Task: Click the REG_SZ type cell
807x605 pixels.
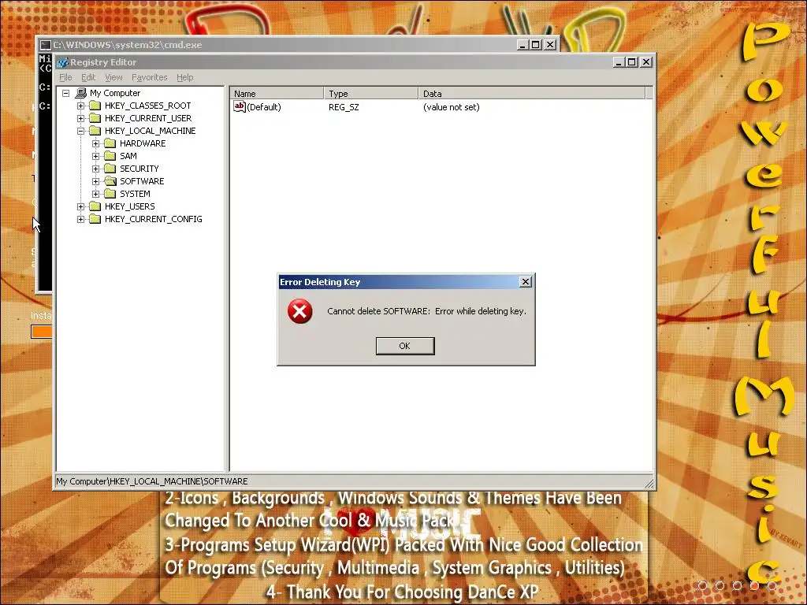Action: (x=344, y=107)
